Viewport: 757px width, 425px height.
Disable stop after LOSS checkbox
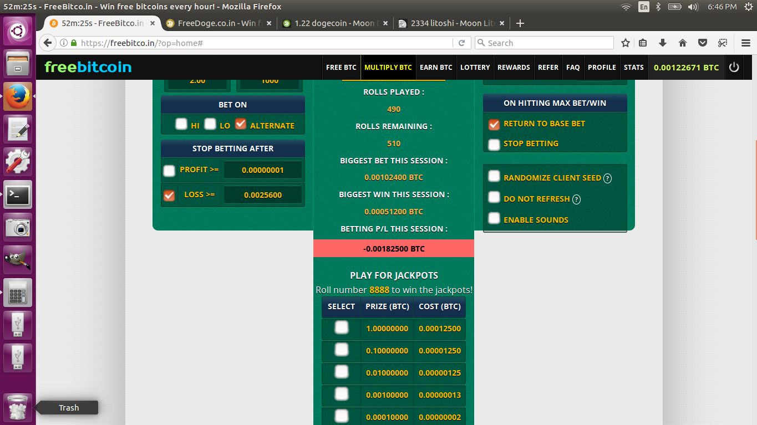(x=169, y=196)
